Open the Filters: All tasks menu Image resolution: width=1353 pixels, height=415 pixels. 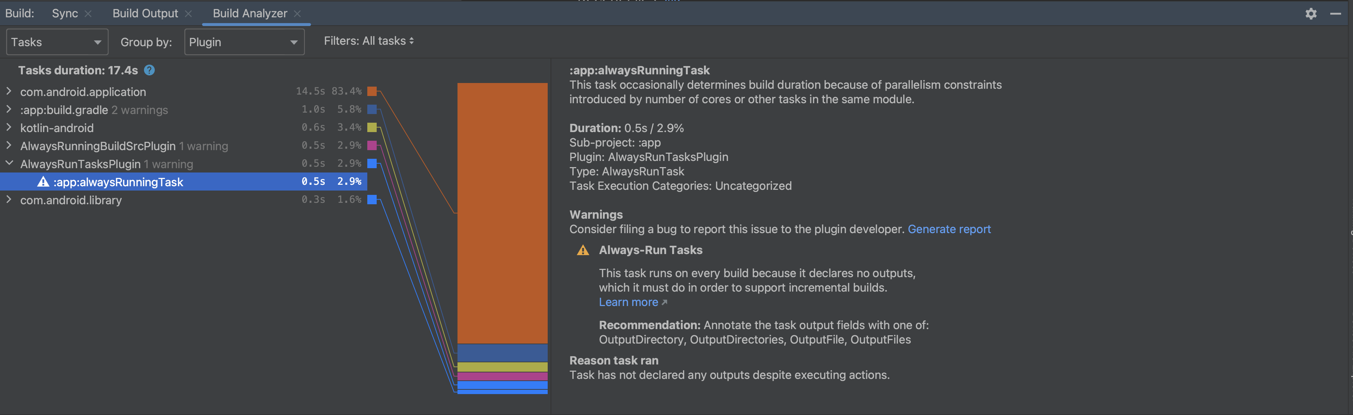369,41
